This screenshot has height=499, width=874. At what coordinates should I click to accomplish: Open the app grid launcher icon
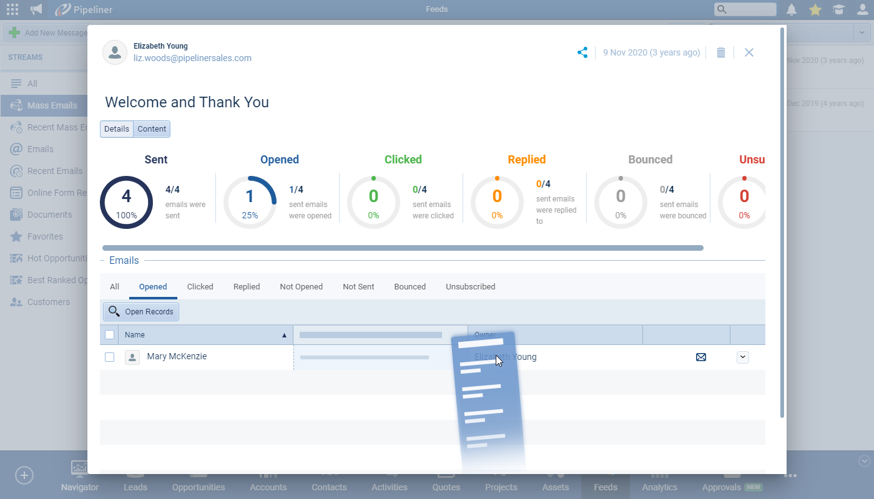coord(12,9)
